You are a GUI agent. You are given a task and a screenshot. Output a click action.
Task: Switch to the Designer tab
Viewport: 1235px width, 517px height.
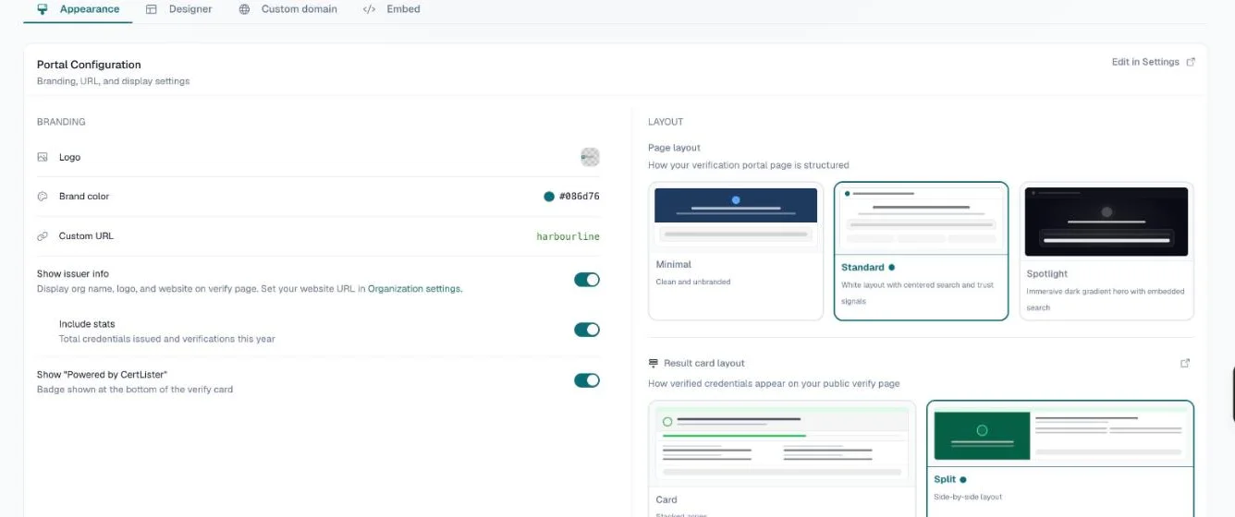(178, 9)
